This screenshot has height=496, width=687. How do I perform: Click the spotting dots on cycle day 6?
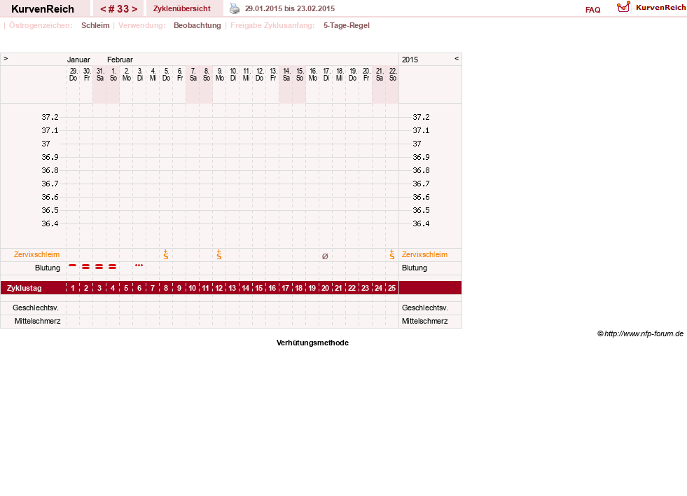click(x=139, y=265)
